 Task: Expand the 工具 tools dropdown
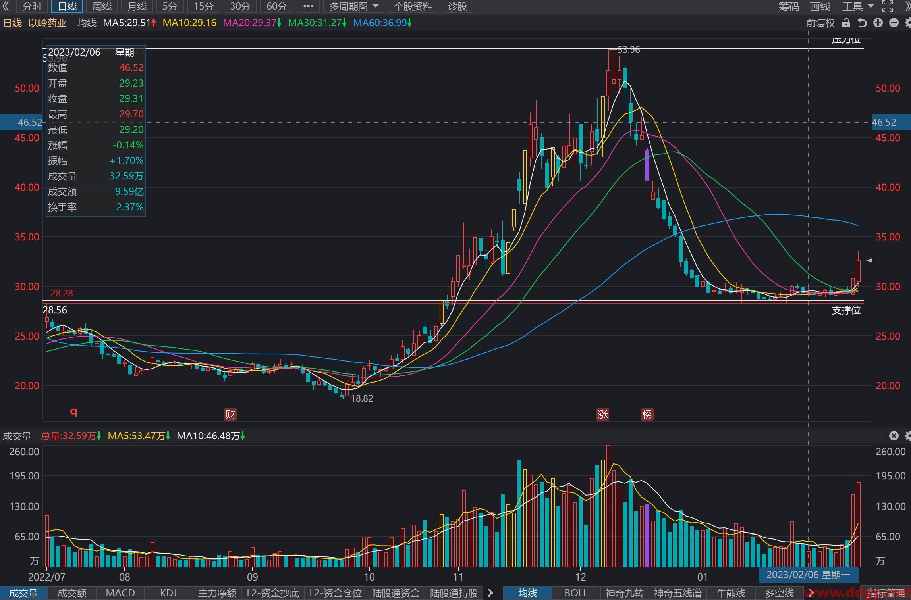tap(857, 6)
